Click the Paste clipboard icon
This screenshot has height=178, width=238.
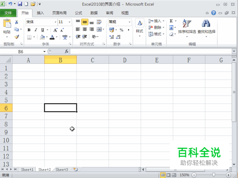click(7, 23)
